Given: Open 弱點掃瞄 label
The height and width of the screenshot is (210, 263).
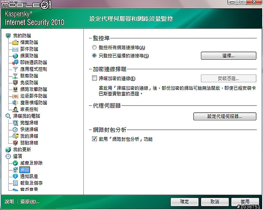Looking at the screenshot, I should coord(29,143).
